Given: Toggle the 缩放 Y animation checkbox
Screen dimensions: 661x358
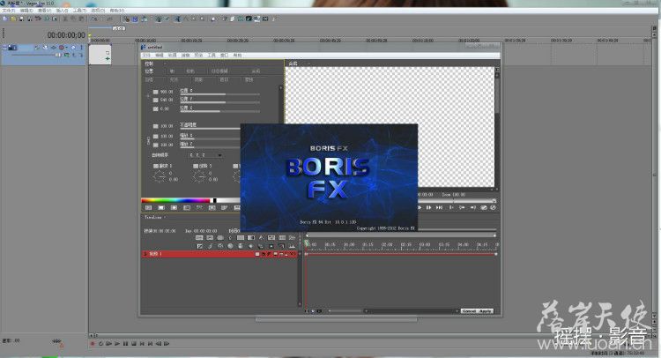Looking at the screenshot, I should pos(155,145).
